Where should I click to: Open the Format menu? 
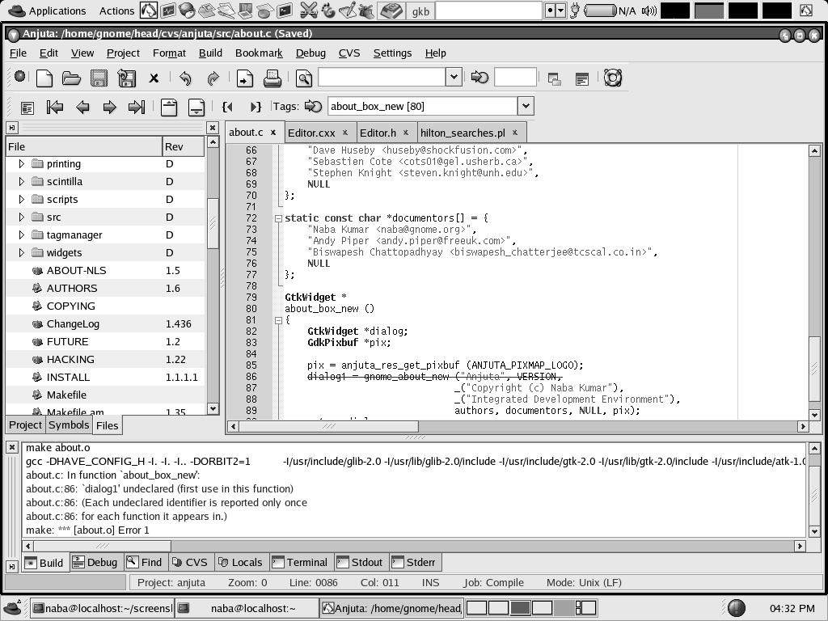pos(169,53)
